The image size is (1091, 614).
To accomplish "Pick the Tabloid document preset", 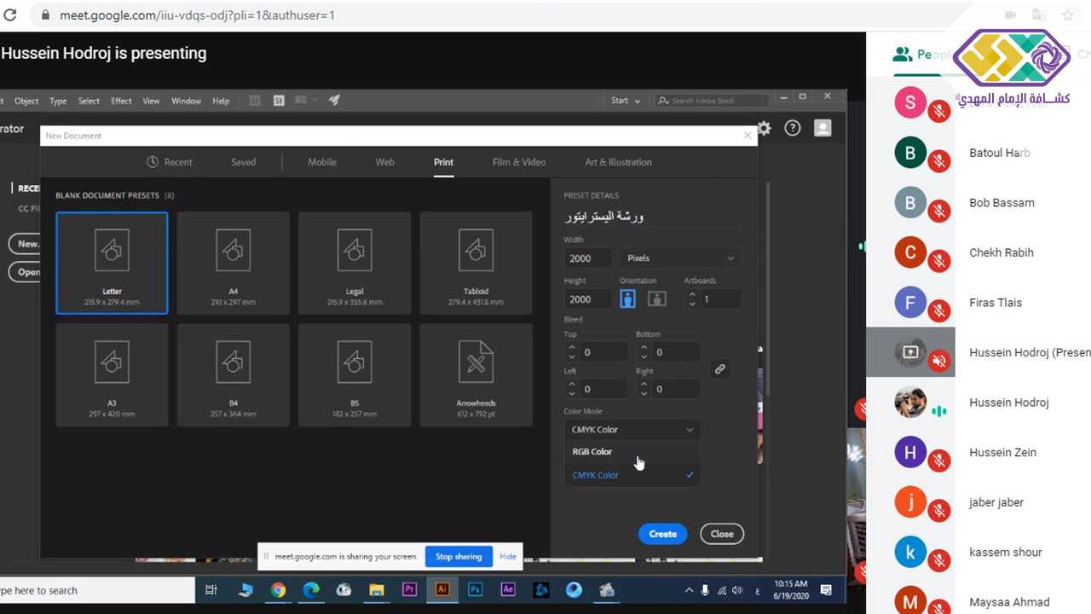I will (x=476, y=263).
